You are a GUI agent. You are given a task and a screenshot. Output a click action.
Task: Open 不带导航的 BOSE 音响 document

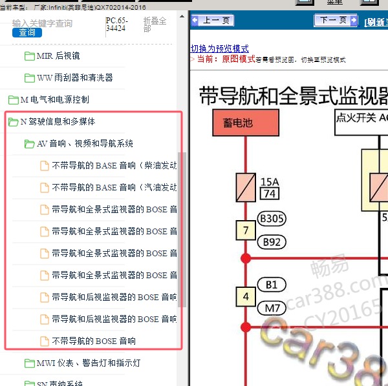coord(94,341)
